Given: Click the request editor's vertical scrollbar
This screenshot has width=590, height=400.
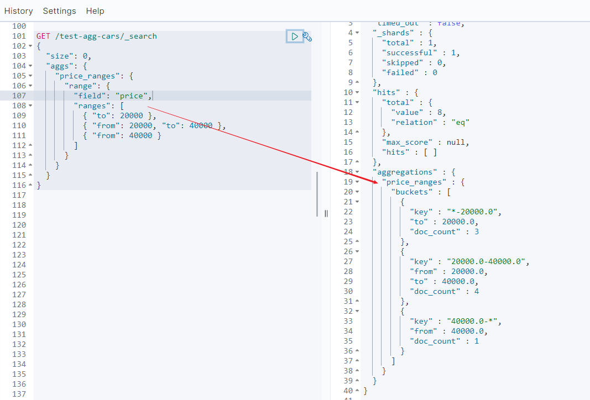Looking at the screenshot, I should 317,193.
